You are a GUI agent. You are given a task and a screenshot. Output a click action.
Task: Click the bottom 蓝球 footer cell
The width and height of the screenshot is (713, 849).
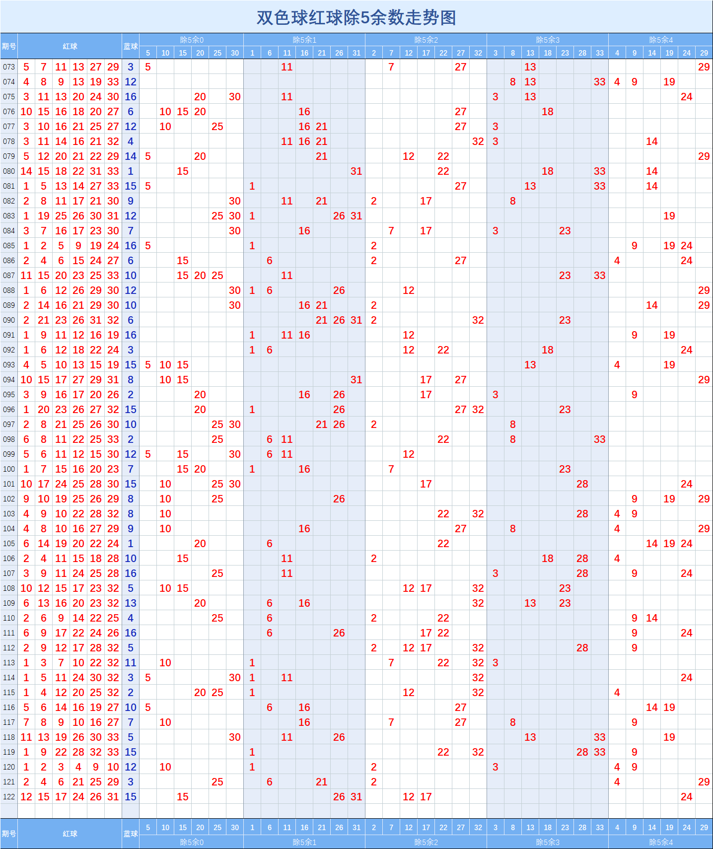[x=131, y=834]
